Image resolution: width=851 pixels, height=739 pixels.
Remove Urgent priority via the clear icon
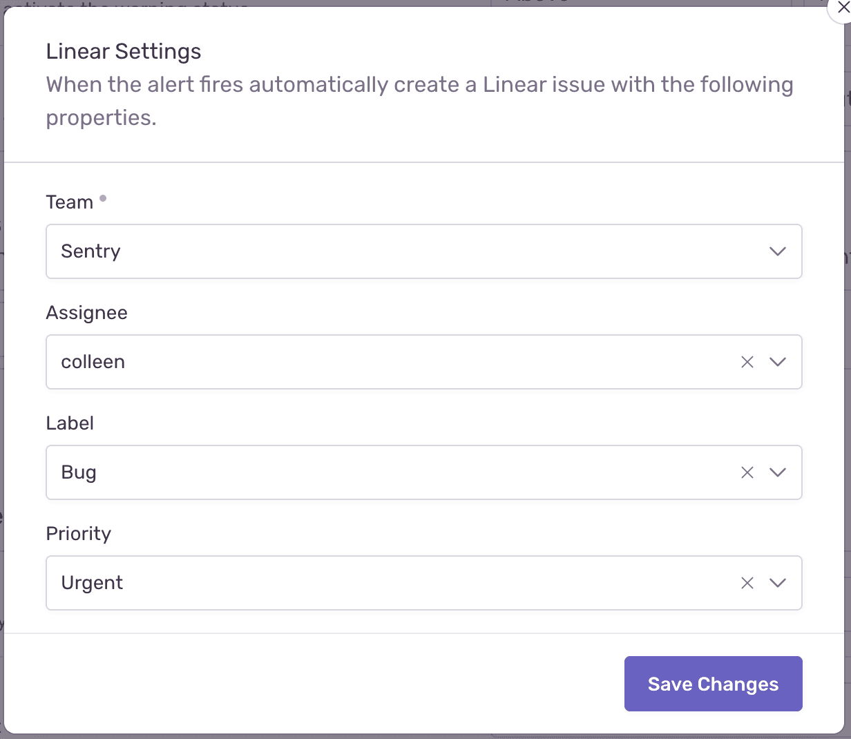pyautogui.click(x=747, y=583)
